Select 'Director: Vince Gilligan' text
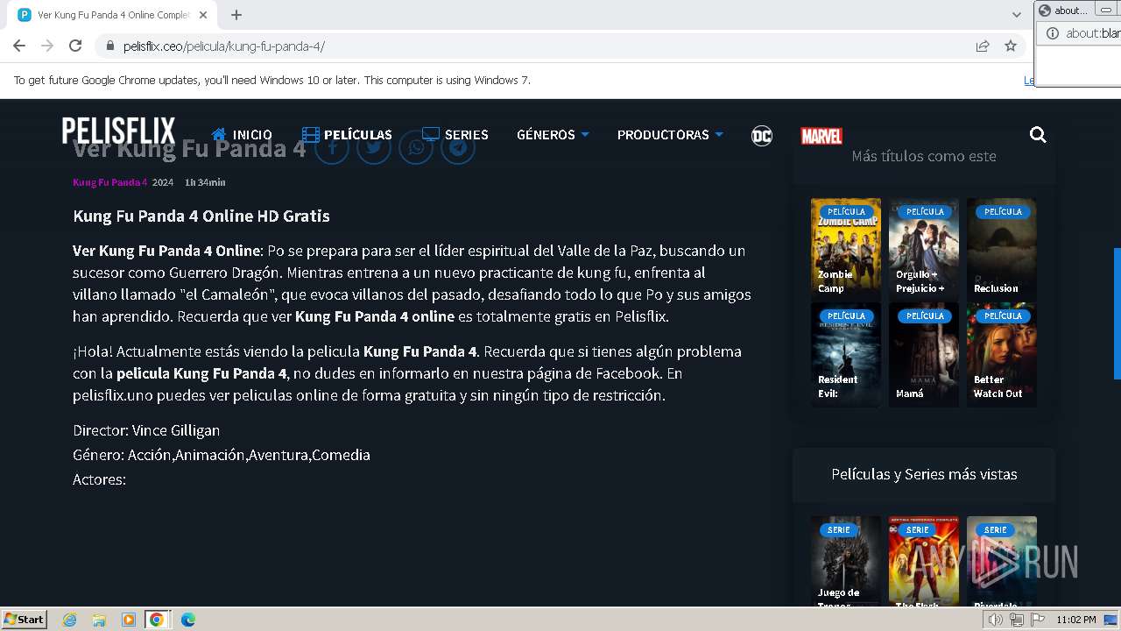1121x631 pixels. coord(146,430)
